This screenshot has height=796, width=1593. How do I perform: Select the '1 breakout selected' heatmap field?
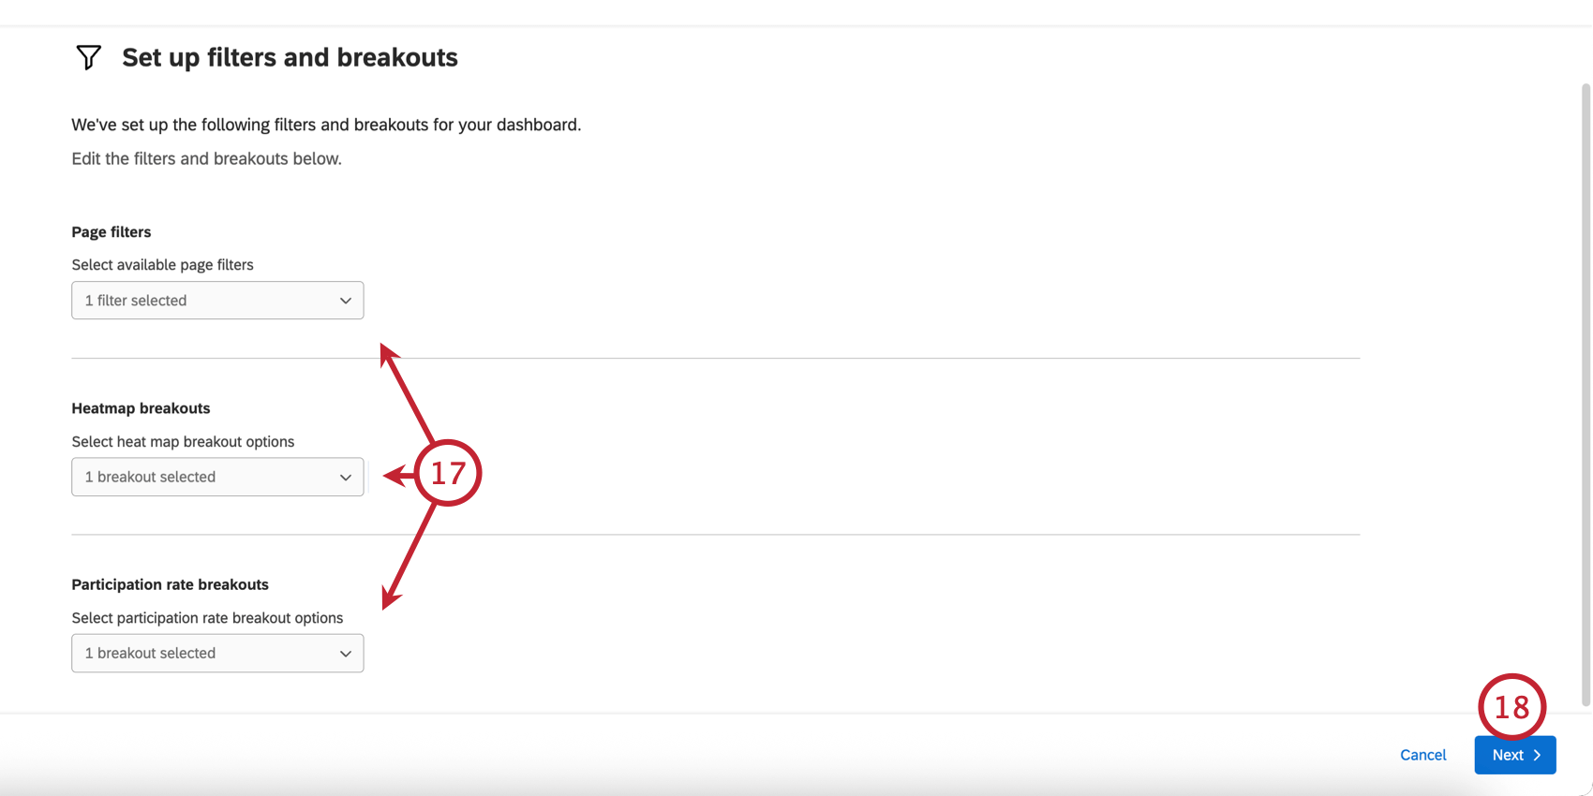(217, 477)
